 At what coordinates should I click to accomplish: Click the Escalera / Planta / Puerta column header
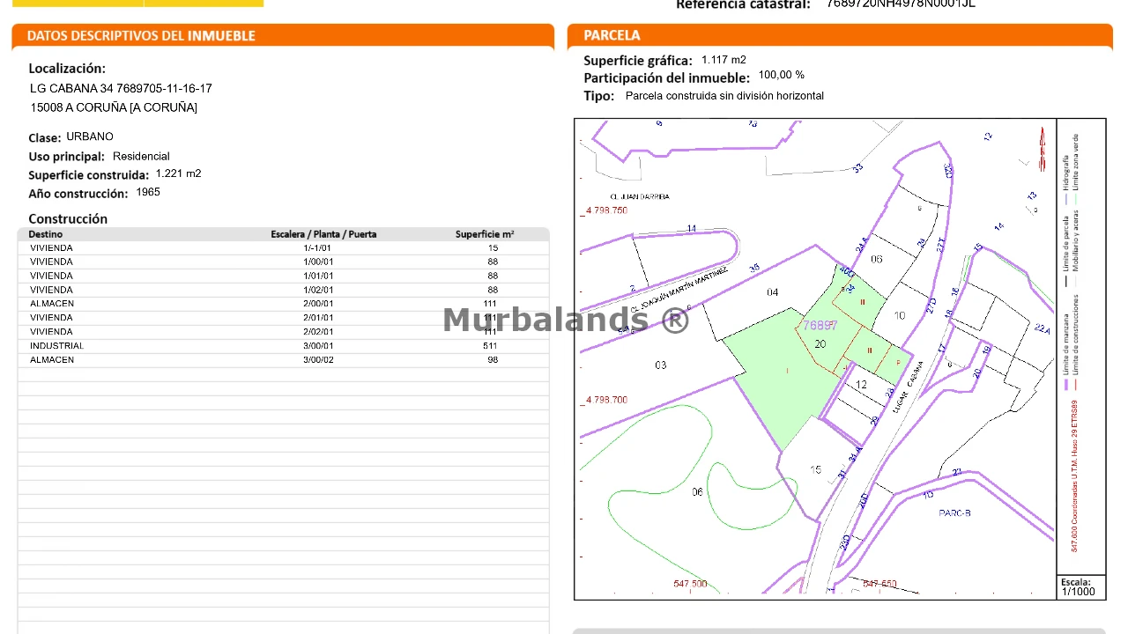click(323, 234)
